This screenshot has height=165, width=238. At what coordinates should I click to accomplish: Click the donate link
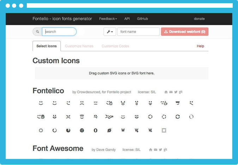[x=199, y=19]
